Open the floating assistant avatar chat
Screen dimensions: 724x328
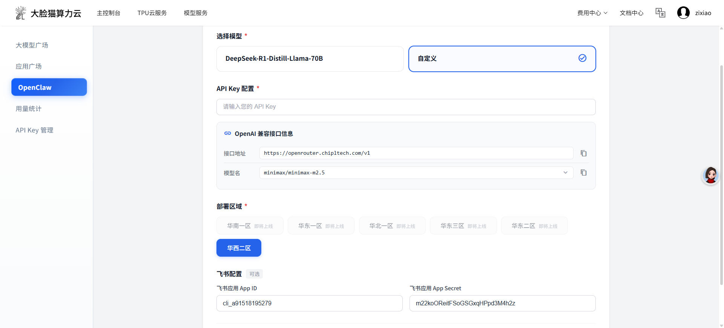(x=710, y=176)
